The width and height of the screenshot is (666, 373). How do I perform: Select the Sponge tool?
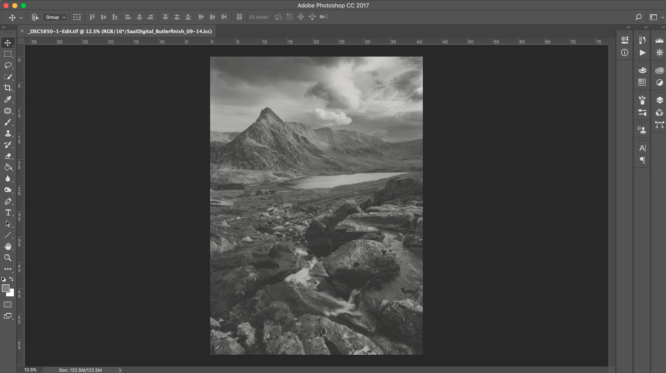pos(8,190)
